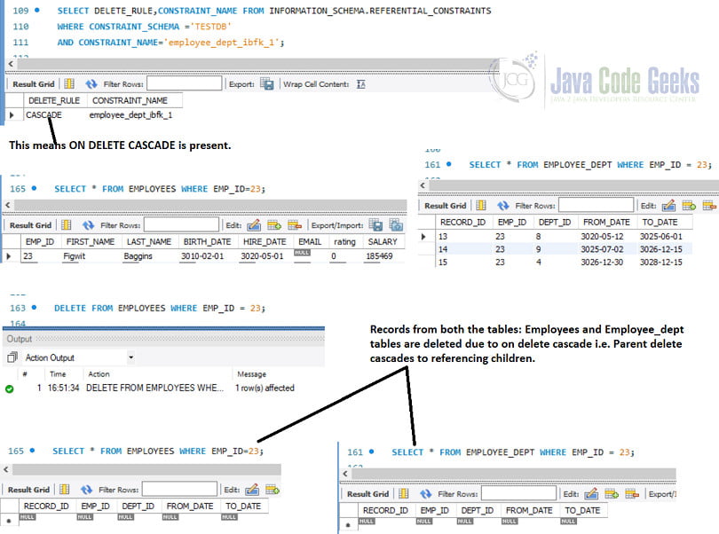Select the DELETE_RULE column header
Viewport: 719px width, 534px height.
pos(53,100)
